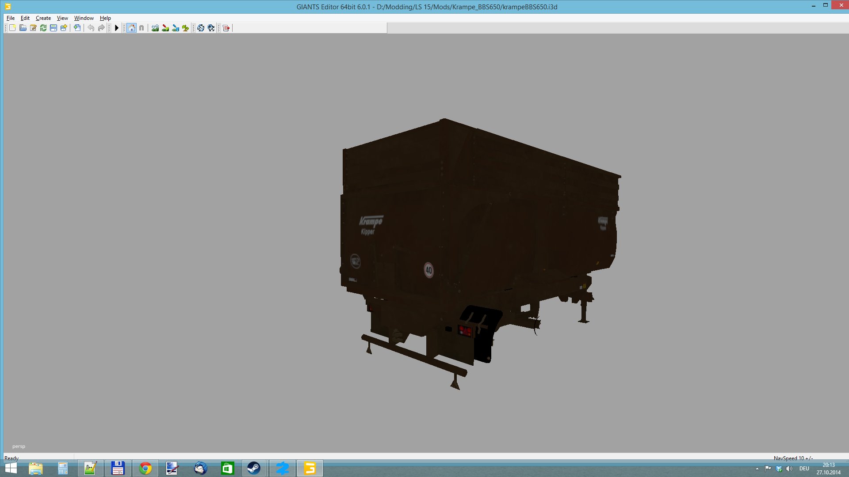Click the New scene toolbar icon
This screenshot has height=477, width=849.
tap(12, 28)
